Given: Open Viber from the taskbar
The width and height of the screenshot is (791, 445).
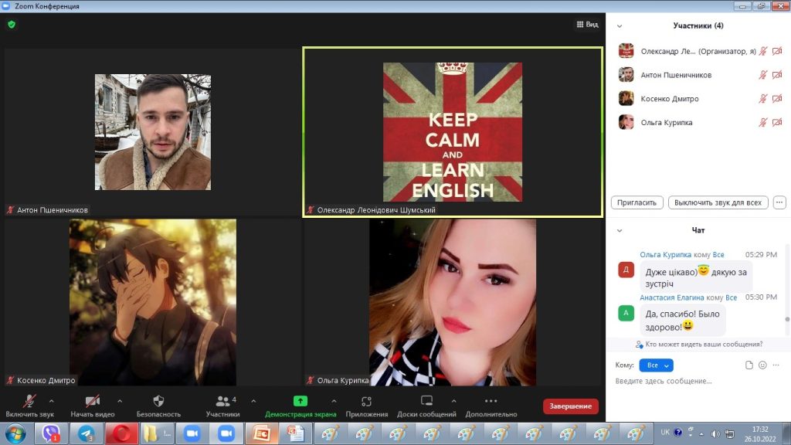Looking at the screenshot, I should tap(51, 433).
